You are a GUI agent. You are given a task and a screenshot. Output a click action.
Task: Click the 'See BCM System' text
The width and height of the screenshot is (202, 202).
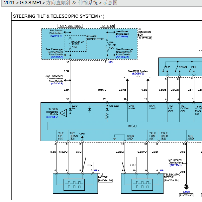click(x=138, y=71)
